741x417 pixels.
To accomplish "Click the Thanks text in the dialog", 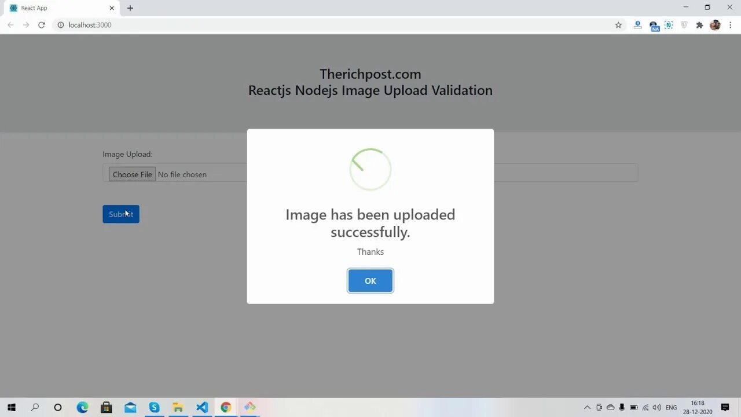I will (x=370, y=251).
